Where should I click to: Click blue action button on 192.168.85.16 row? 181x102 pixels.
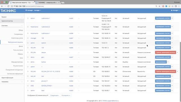(163, 38)
